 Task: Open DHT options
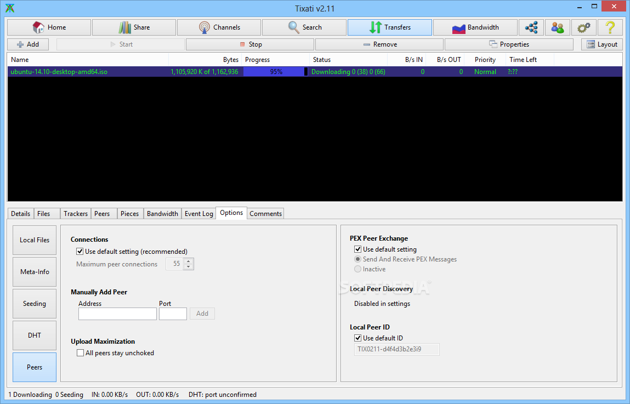pos(35,335)
